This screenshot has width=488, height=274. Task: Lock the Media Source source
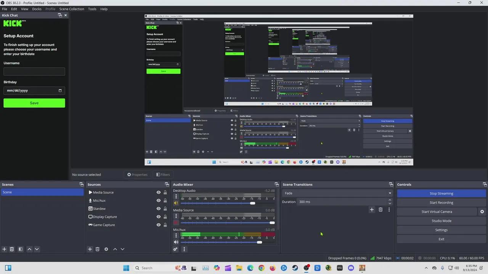165,193
